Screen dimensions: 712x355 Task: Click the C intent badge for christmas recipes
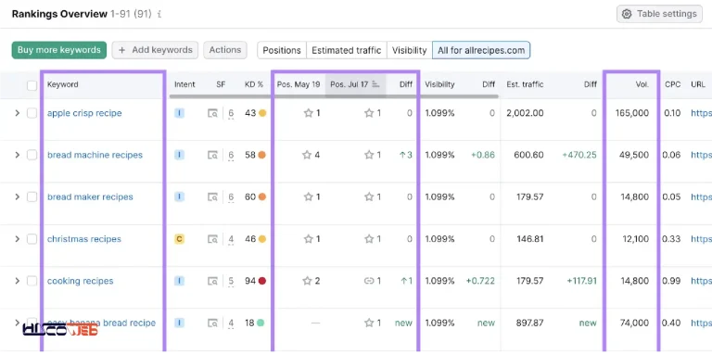point(179,239)
